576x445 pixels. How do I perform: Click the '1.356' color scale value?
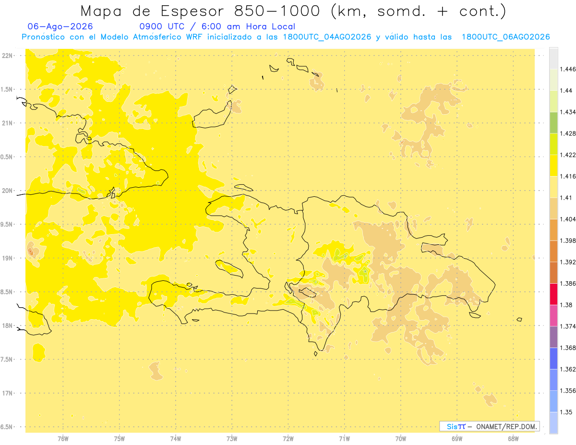pos(568,391)
